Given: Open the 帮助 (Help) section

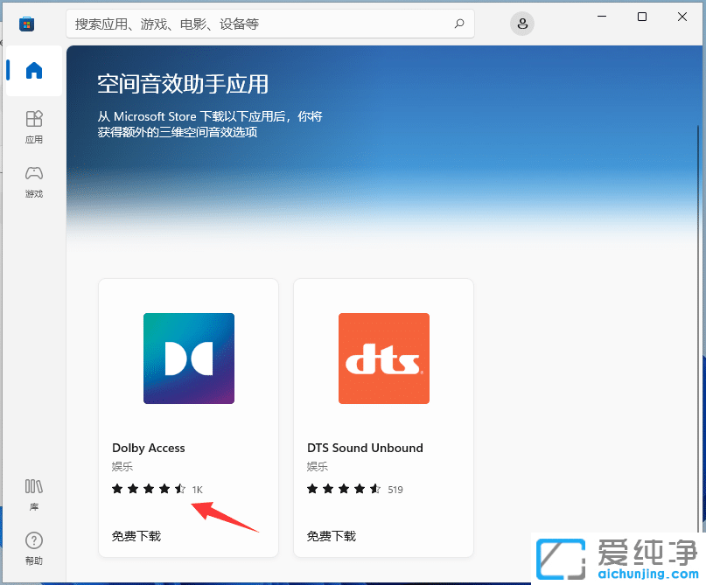Looking at the screenshot, I should click(x=33, y=547).
